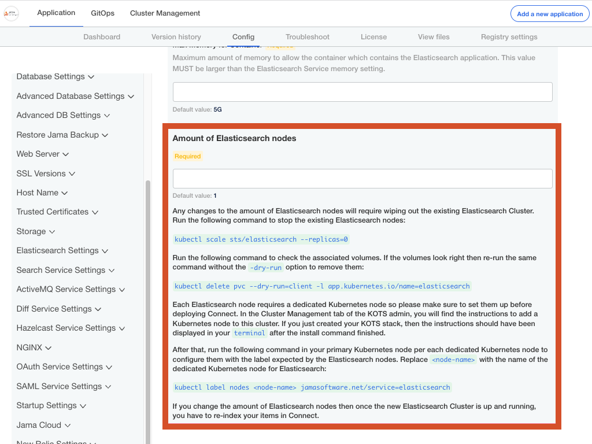
Task: Open the View files sub-tab
Action: pyautogui.click(x=434, y=37)
